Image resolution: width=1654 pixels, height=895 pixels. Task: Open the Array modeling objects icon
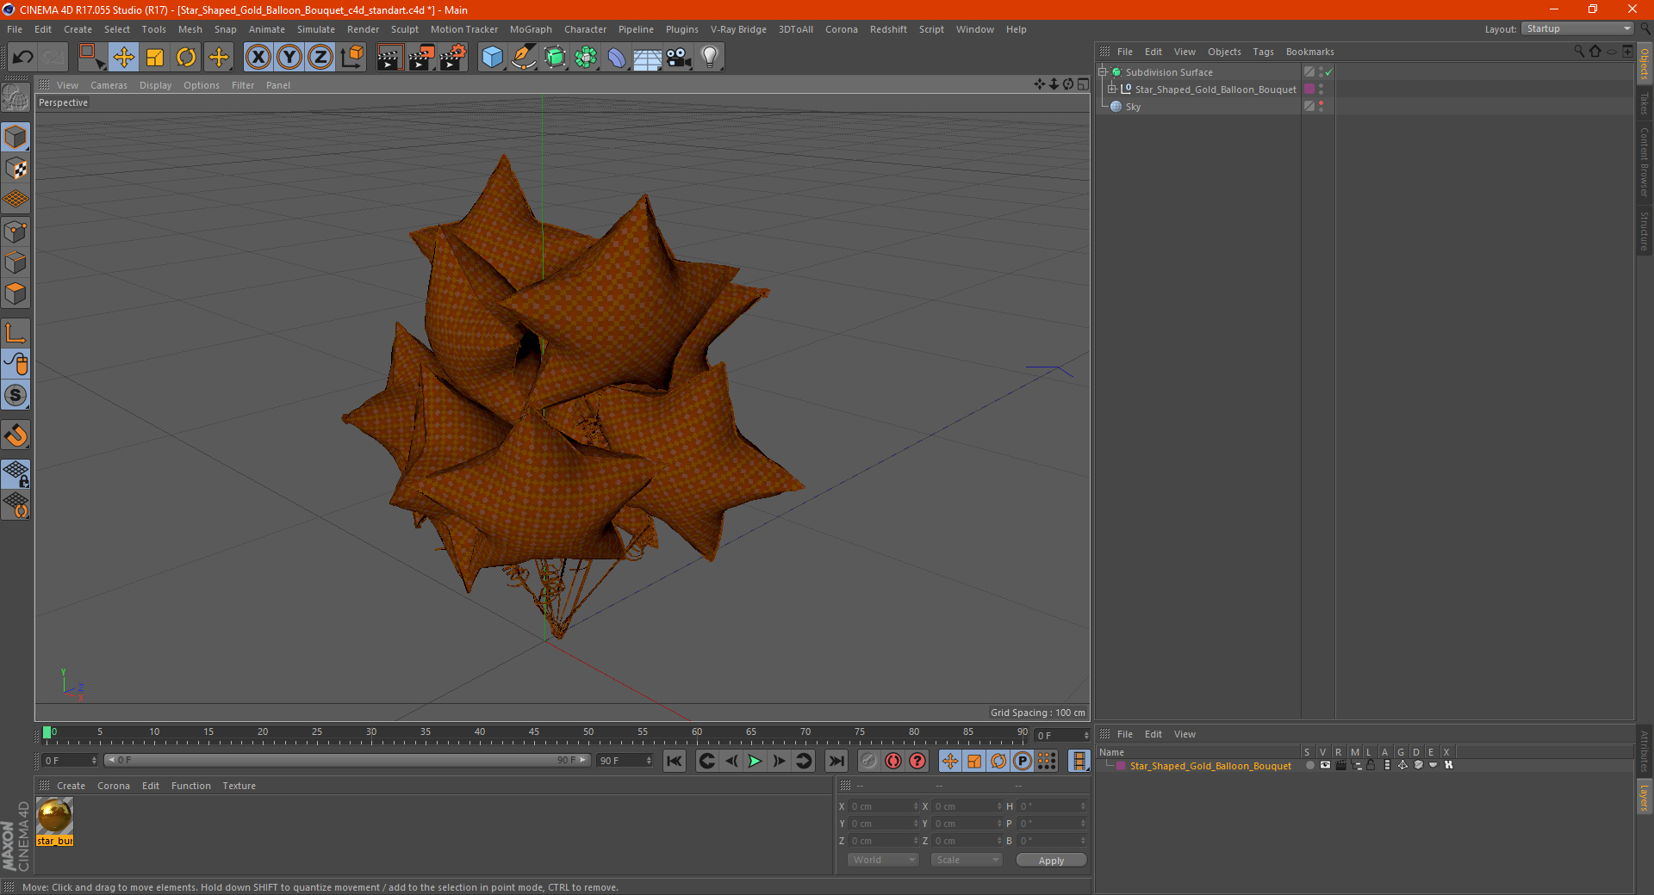(x=586, y=58)
